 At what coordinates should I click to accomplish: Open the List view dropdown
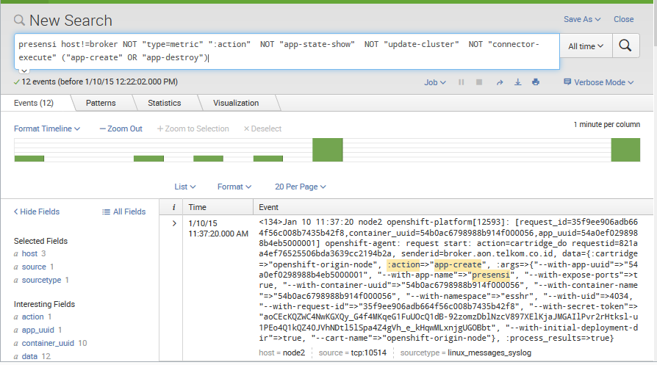[185, 187]
